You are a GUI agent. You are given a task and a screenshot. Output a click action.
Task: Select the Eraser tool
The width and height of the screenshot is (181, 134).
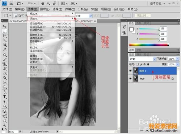pyautogui.click(x=5, y=73)
